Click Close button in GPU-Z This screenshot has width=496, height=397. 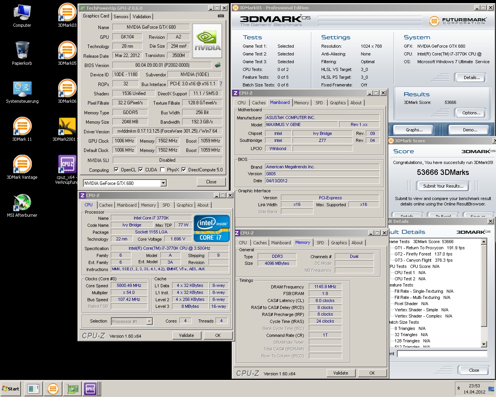211,182
